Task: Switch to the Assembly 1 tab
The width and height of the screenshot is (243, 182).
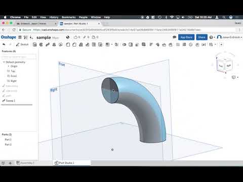Action: [x=25, y=163]
